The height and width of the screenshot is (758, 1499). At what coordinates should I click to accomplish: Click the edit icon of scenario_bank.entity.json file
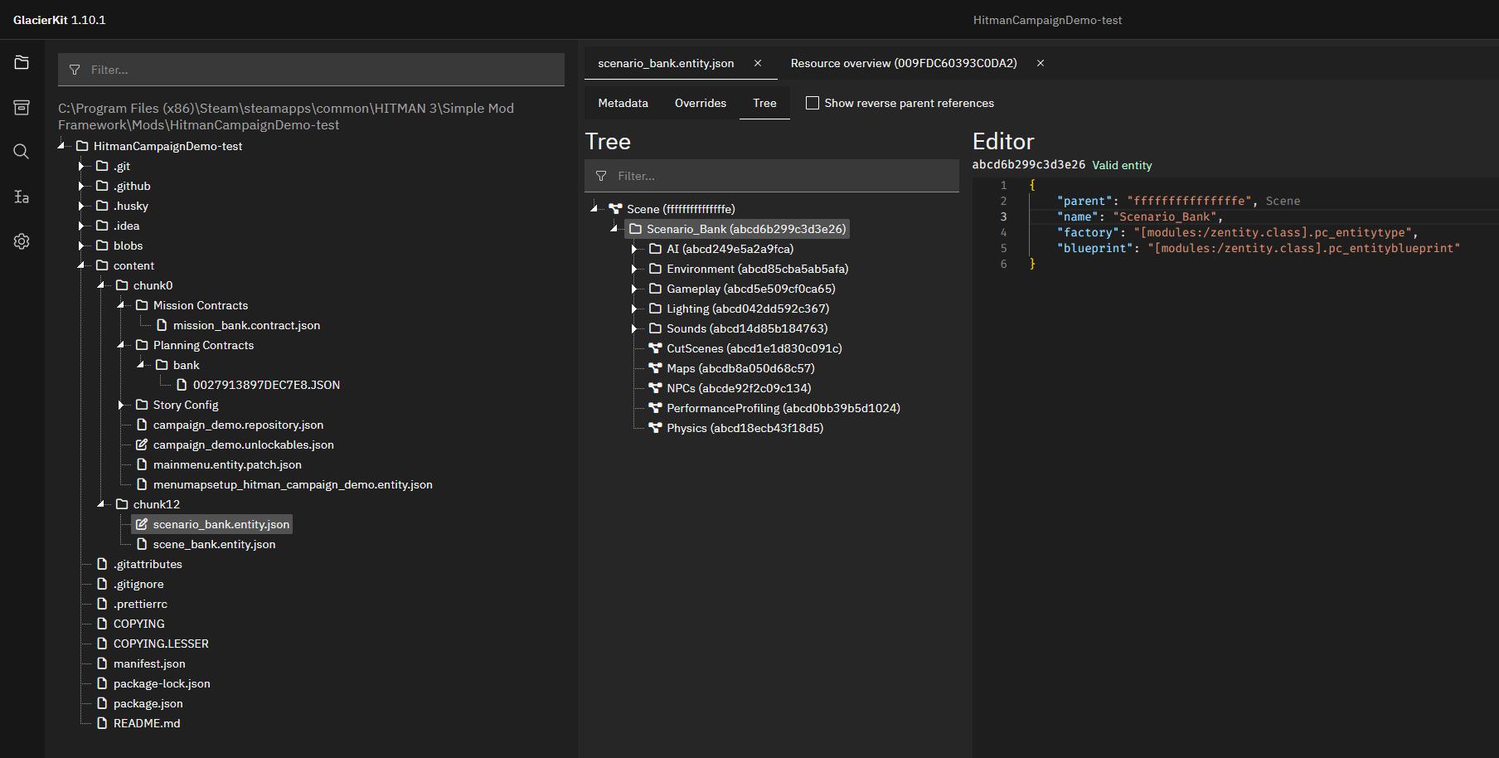pyautogui.click(x=142, y=524)
